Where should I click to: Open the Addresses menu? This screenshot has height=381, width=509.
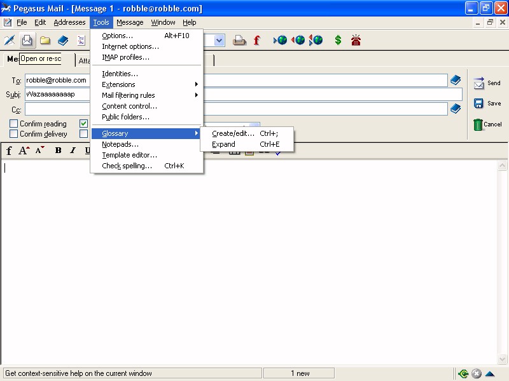(69, 22)
